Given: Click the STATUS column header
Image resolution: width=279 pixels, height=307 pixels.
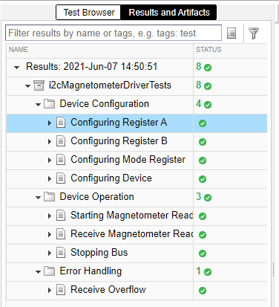Looking at the screenshot, I should [231, 50].
